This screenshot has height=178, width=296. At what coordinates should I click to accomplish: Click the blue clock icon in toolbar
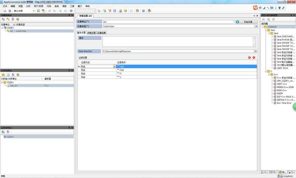click(144, 11)
